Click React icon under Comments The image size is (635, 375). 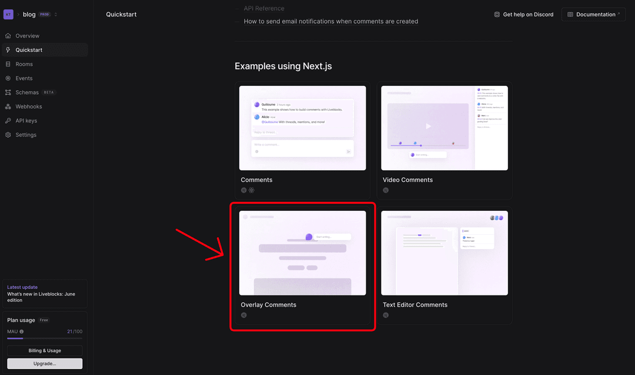coord(252,190)
